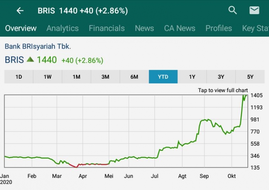The height and width of the screenshot is (190, 269).
Task: Select the 1W chart range
Action: point(47,77)
